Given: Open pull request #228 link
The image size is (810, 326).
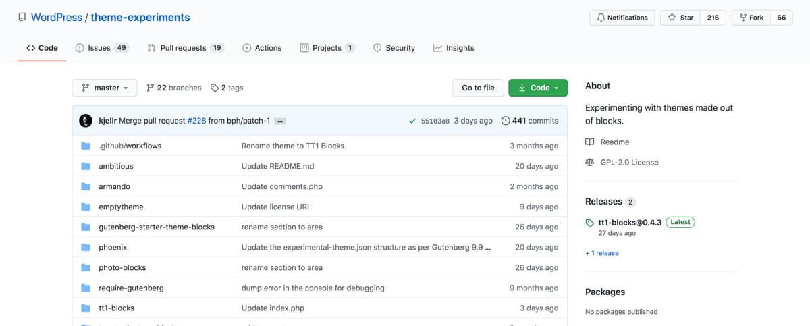Looking at the screenshot, I should pyautogui.click(x=196, y=121).
